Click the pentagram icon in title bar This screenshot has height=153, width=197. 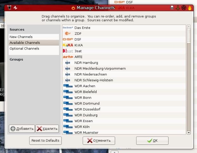pyautogui.click(x=184, y=8)
